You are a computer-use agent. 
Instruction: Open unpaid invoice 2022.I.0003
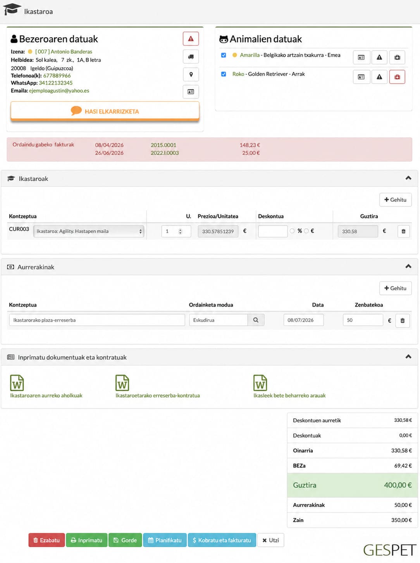click(x=165, y=153)
